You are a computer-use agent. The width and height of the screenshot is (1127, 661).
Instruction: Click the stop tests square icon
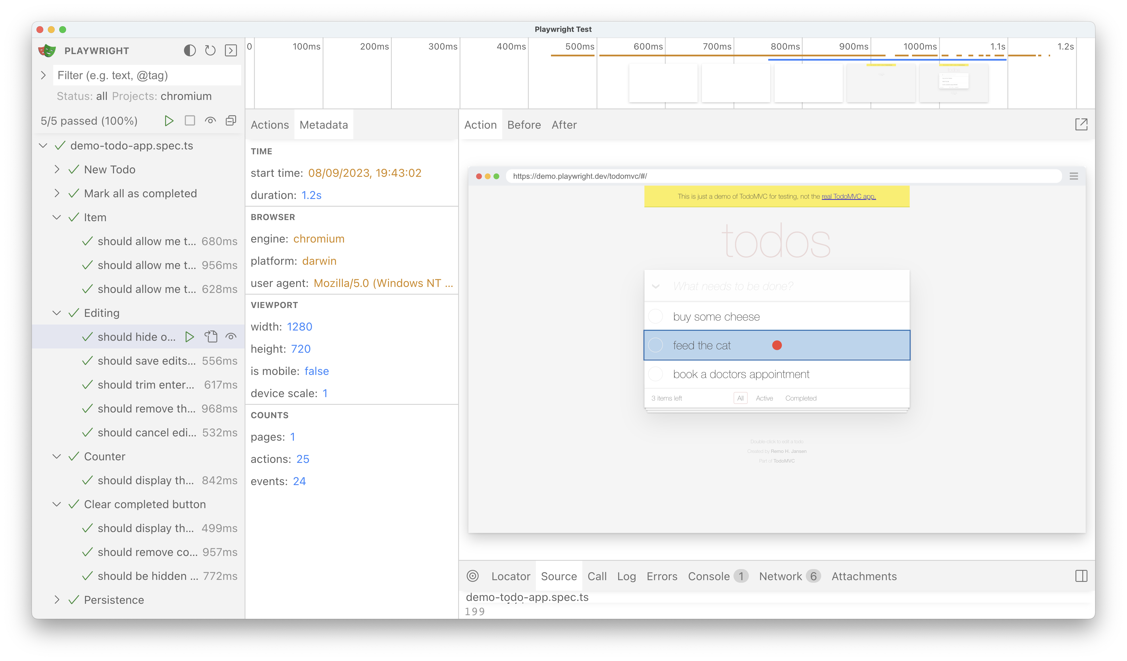pos(190,121)
